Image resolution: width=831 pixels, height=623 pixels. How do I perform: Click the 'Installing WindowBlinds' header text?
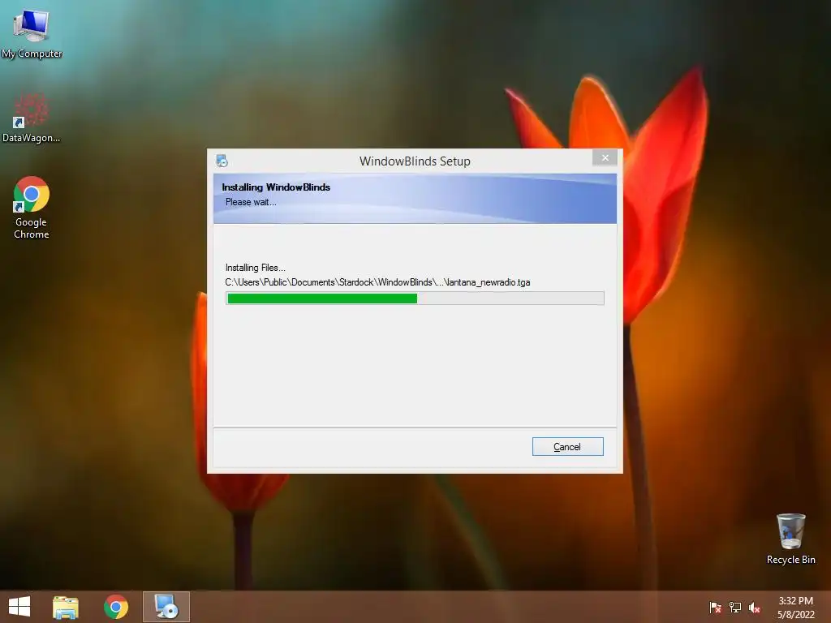276,187
